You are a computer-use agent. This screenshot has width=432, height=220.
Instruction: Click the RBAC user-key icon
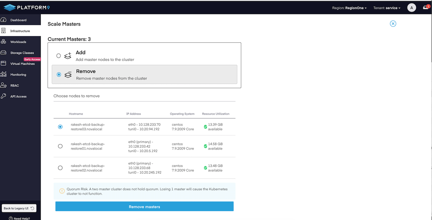tap(4, 85)
